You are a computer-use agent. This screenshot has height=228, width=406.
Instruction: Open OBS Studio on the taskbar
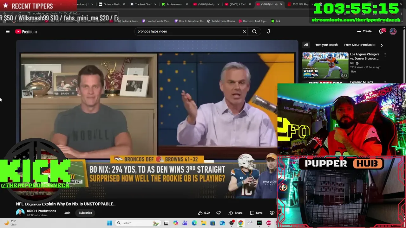click(232, 223)
